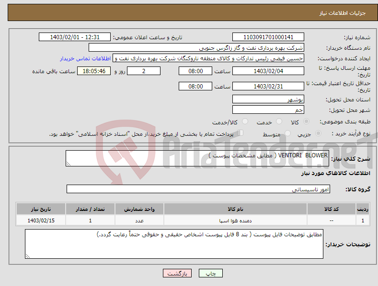378x286 pixels.
Task: Click the response deadline date 1403/02/04
Action: click(x=268, y=71)
